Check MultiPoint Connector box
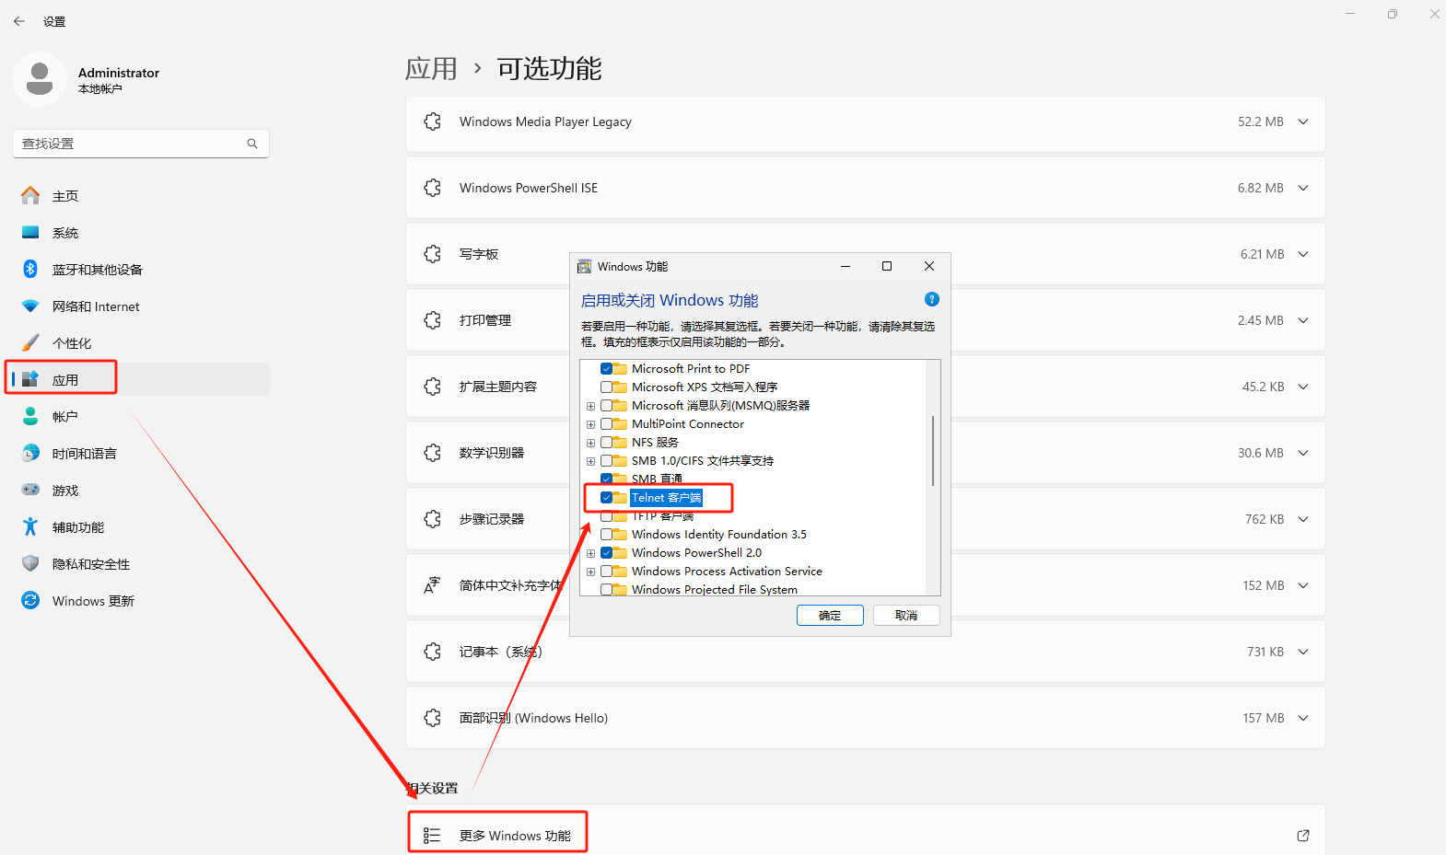The width and height of the screenshot is (1446, 855). [607, 424]
